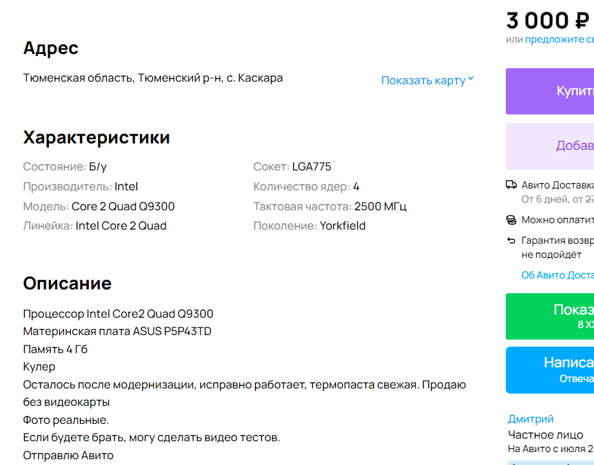Click the Поколение: Yorkfield row
Viewport: 594px width, 465px height.
tap(310, 226)
